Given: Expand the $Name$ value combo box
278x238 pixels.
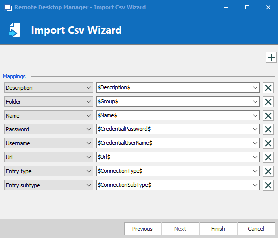Looking at the screenshot, I should (x=178, y=116).
